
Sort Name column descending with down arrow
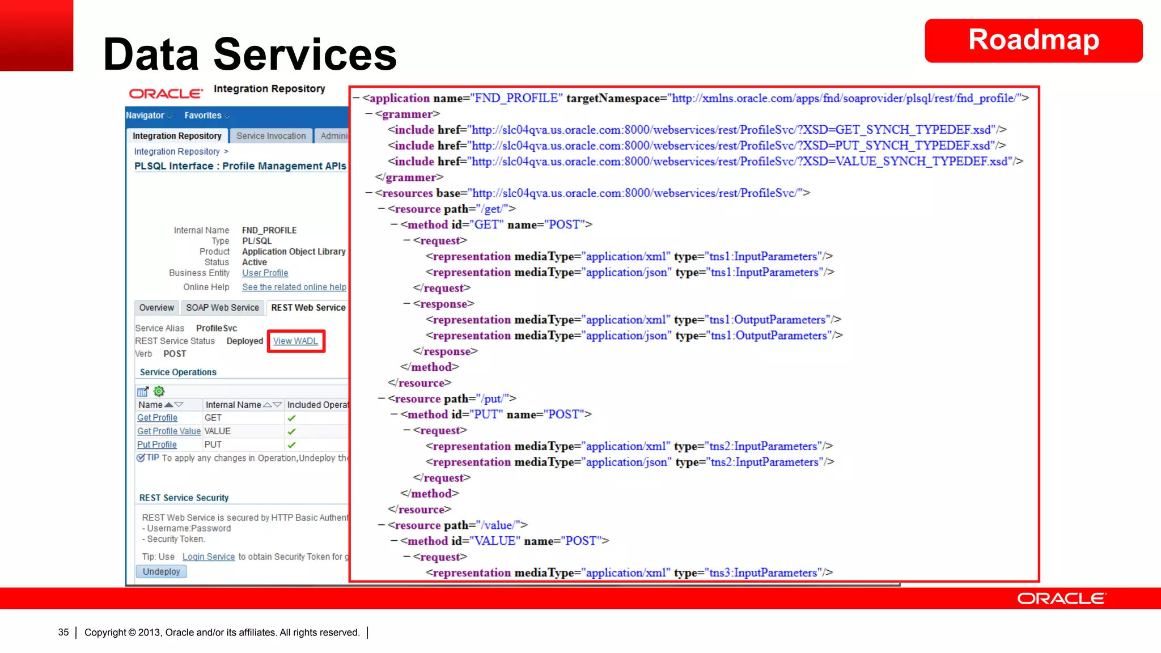179,405
